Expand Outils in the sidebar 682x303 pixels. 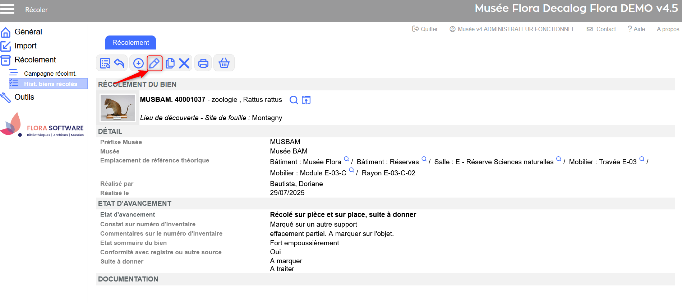click(24, 97)
